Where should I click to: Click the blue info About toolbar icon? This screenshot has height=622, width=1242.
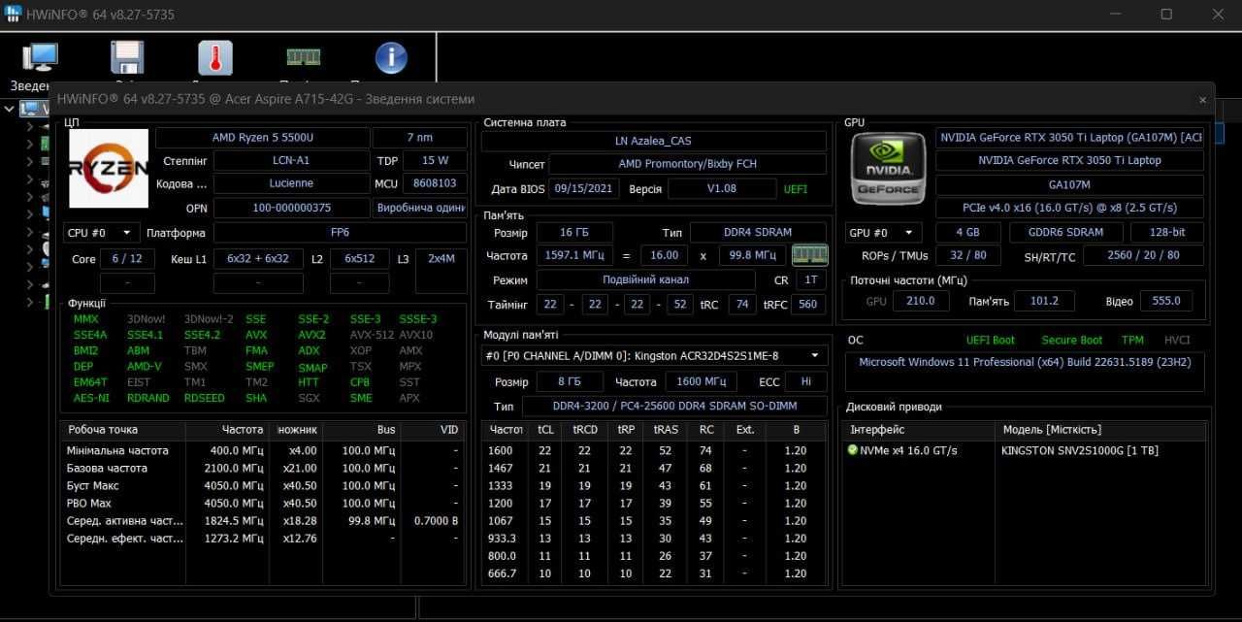pos(391,57)
